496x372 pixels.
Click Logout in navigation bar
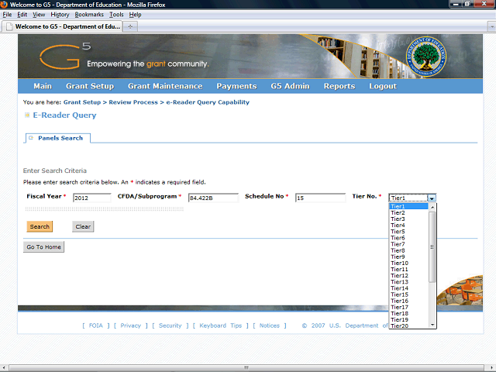click(383, 86)
